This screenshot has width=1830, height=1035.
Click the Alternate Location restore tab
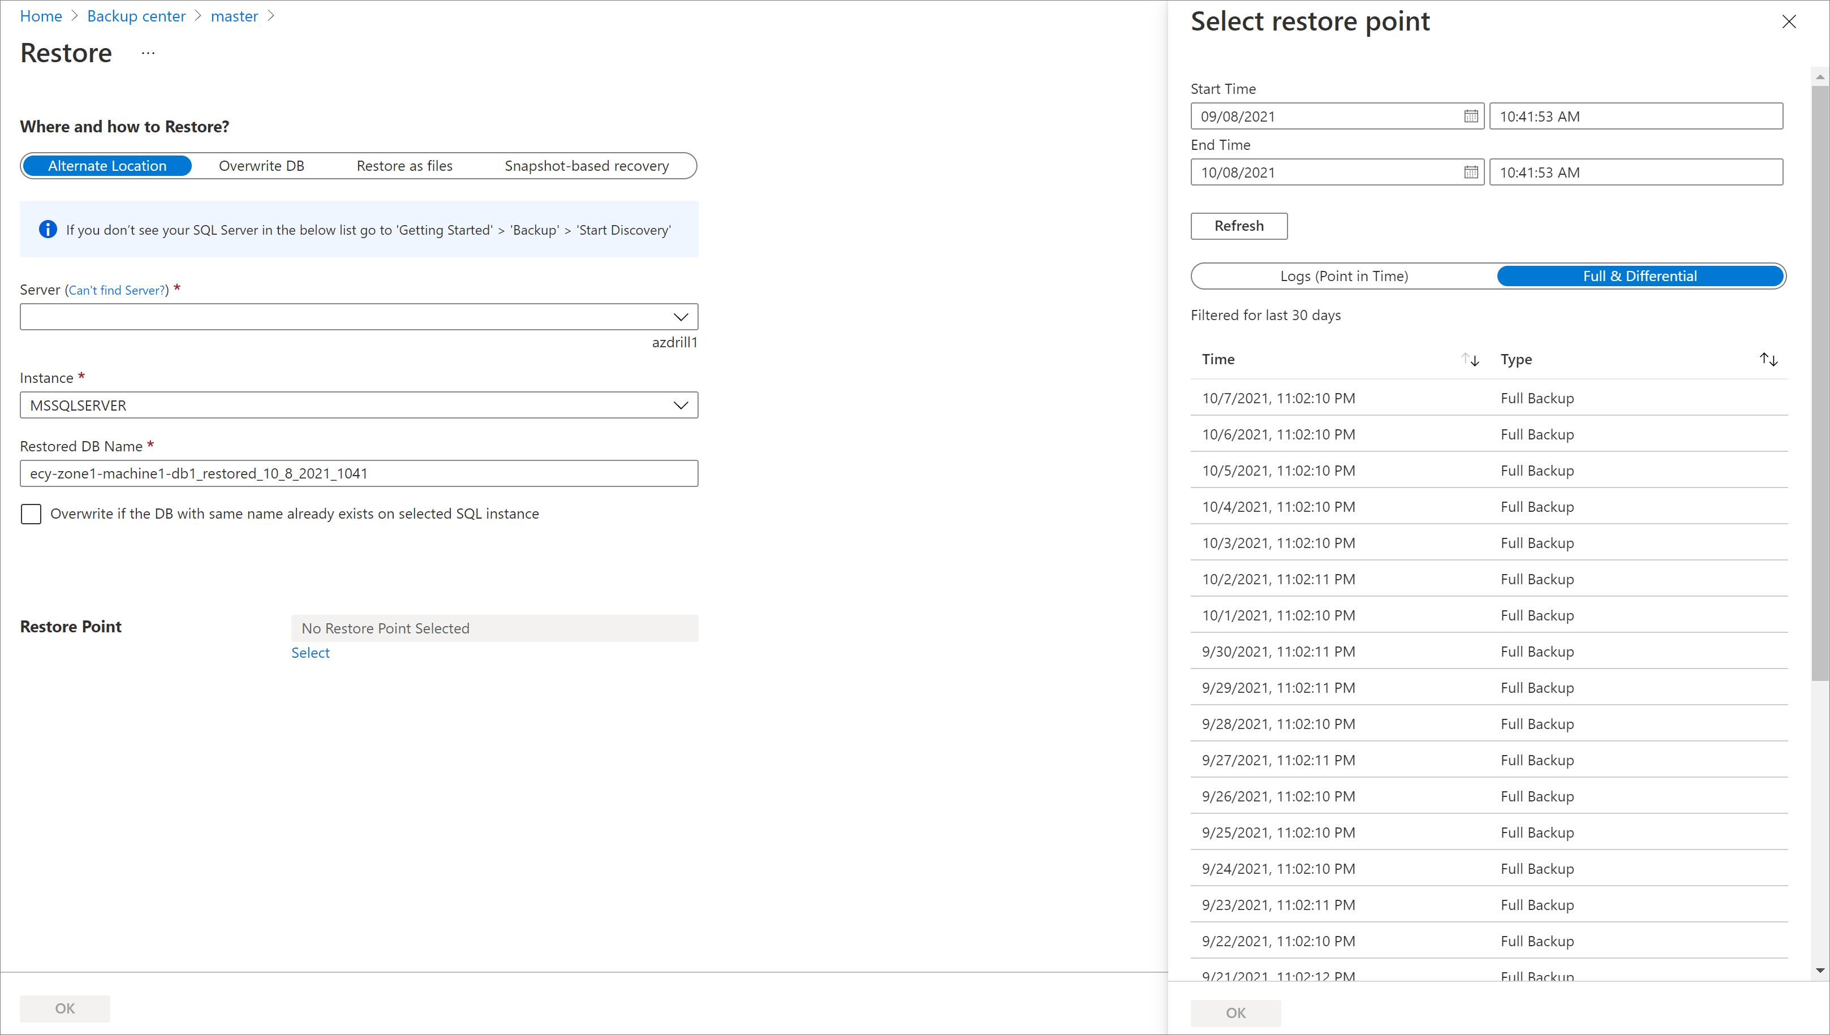(x=107, y=165)
